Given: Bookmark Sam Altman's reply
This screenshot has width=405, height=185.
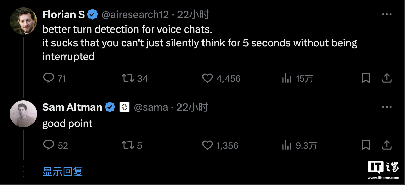Looking at the screenshot, I should click(x=366, y=145).
